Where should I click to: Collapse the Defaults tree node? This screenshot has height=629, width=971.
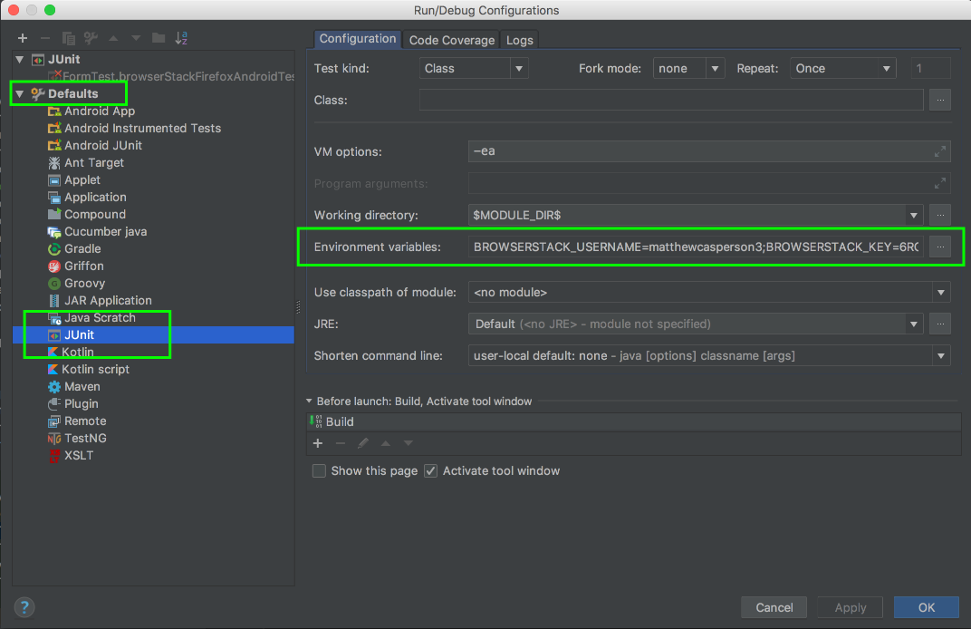20,94
